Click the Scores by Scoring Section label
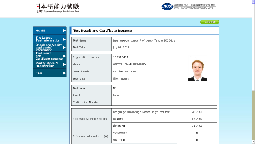 point(90,119)
